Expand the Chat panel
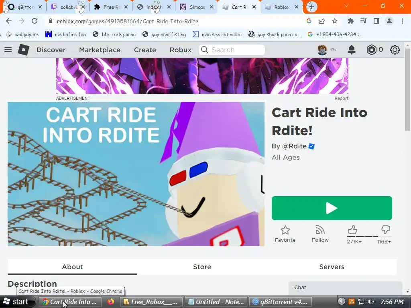Screen dimensions: 411x308 (x=346, y=288)
